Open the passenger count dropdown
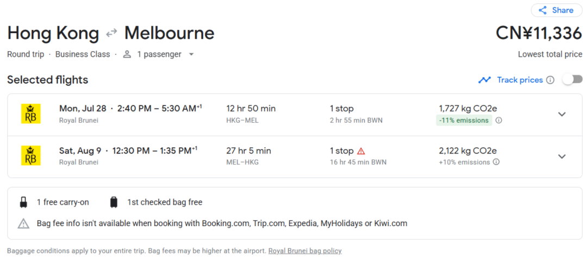Screen dimensions: 587x262 click(x=191, y=54)
